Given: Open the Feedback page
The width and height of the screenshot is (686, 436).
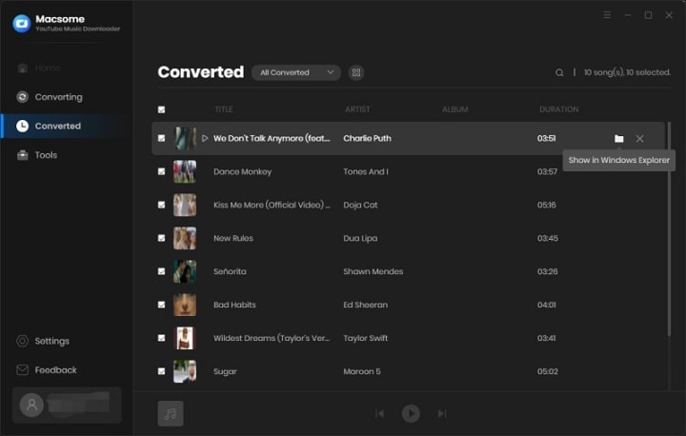Looking at the screenshot, I should coord(47,370).
